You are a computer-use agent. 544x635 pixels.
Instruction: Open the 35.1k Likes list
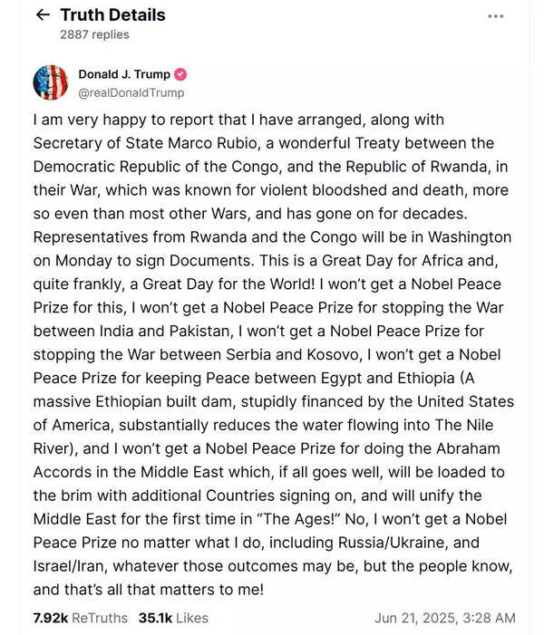tap(173, 618)
